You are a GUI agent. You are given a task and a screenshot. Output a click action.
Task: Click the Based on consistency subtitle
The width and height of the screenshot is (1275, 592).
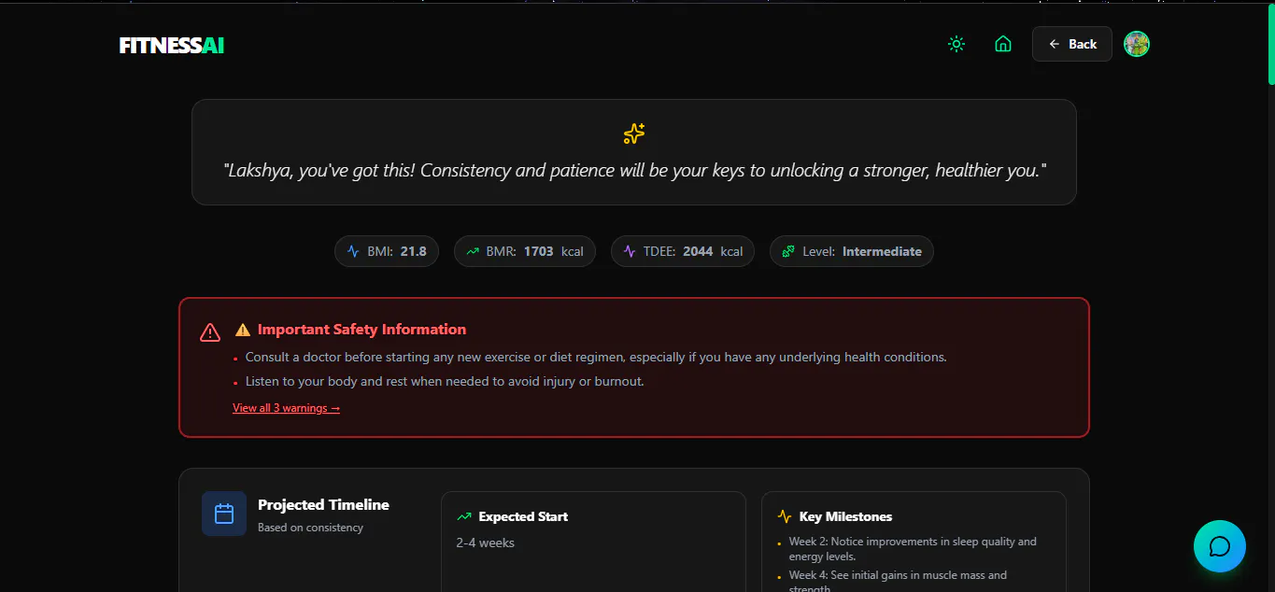point(310,528)
